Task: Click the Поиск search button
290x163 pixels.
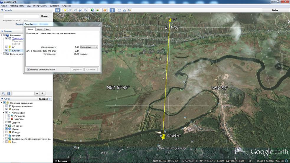Action: click(45, 16)
